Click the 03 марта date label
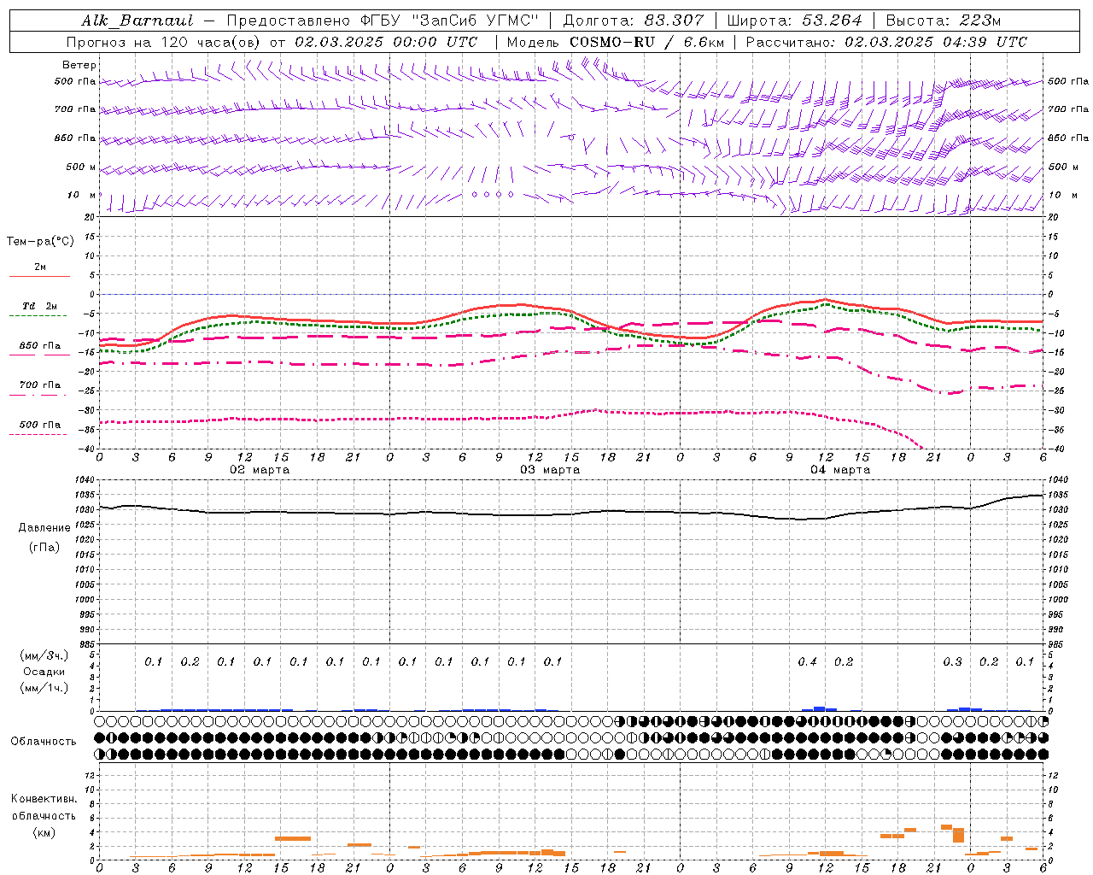 (550, 469)
